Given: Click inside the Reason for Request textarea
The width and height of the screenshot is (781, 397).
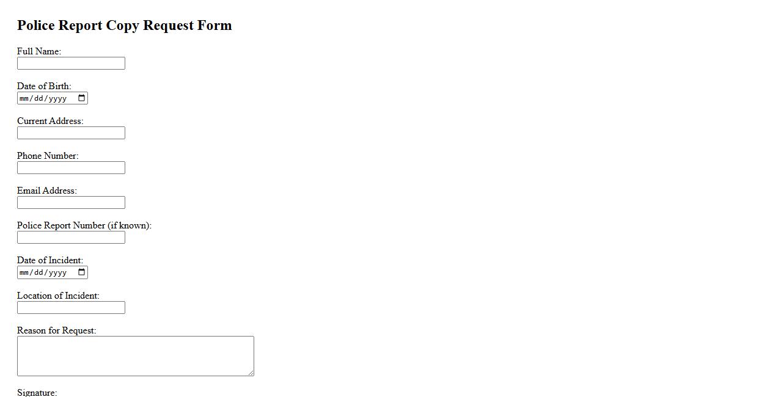Looking at the screenshot, I should [135, 355].
